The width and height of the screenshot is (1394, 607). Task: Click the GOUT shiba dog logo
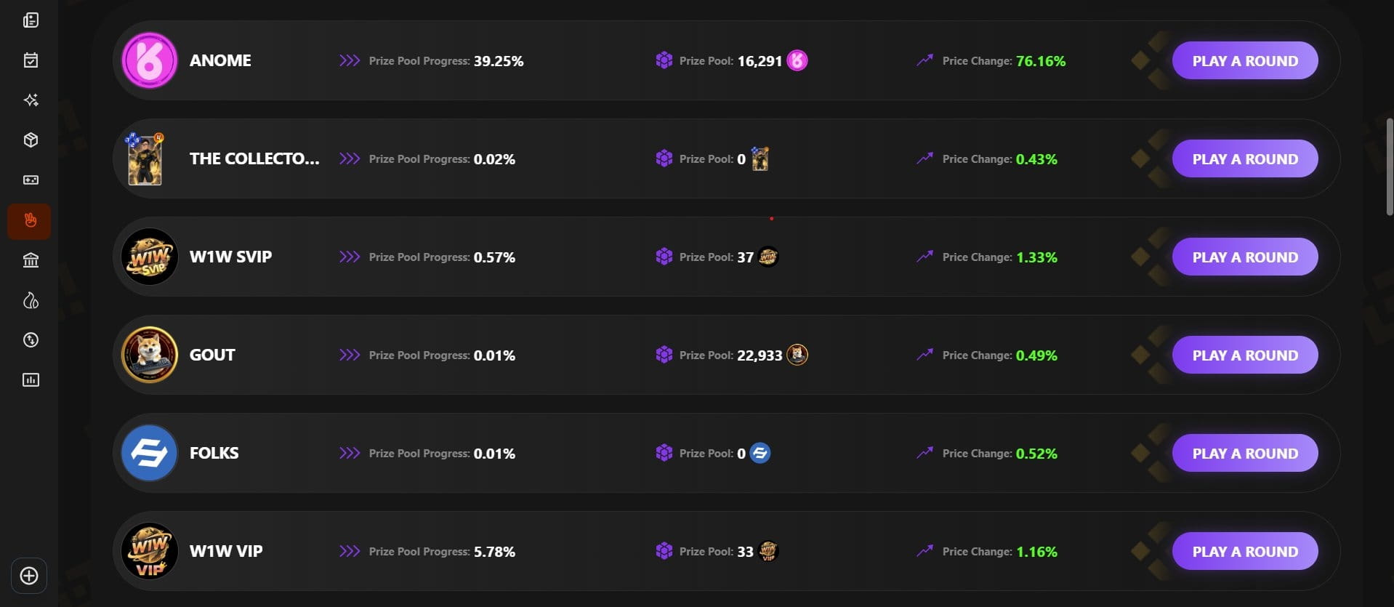(x=149, y=355)
